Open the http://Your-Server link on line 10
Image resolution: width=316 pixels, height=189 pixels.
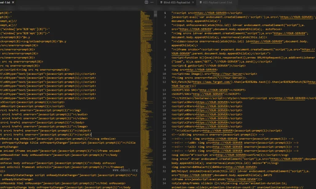coord(228,74)
